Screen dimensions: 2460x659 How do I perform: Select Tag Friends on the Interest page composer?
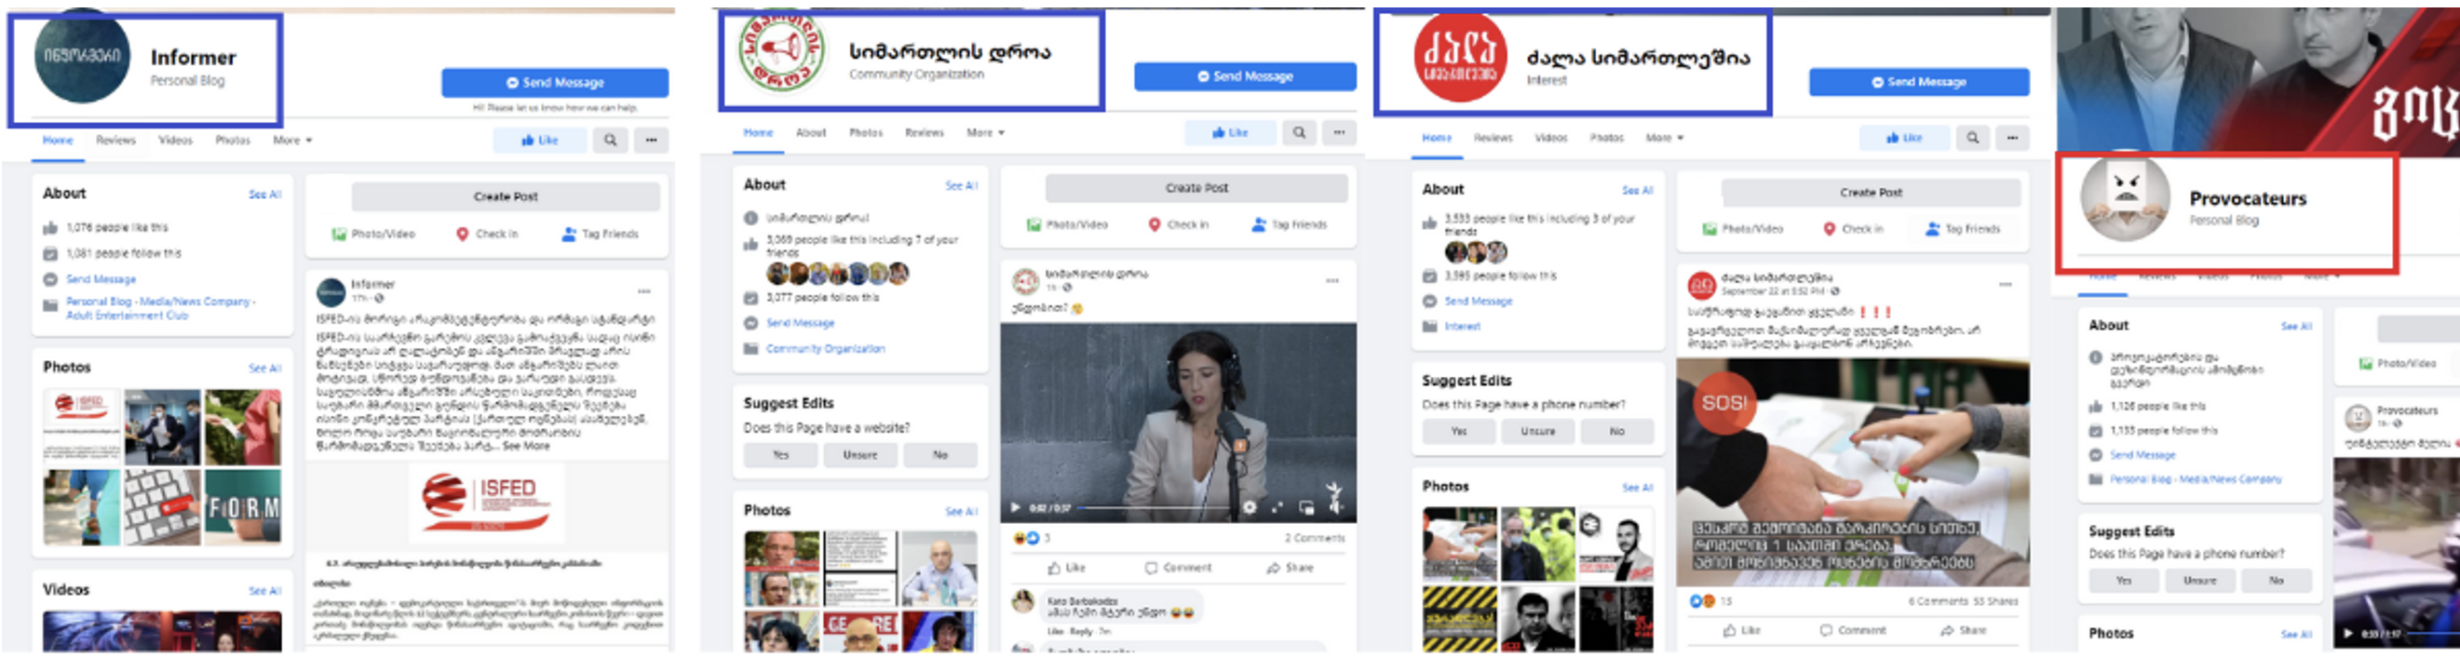pyautogui.click(x=1963, y=229)
